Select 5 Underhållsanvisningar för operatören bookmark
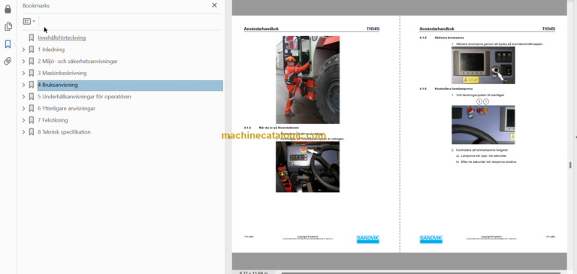This screenshot has width=577, height=274. coord(84,96)
